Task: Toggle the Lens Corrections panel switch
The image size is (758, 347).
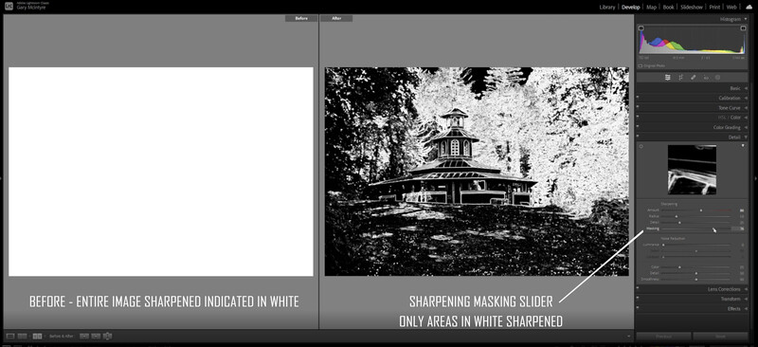Action: point(638,289)
